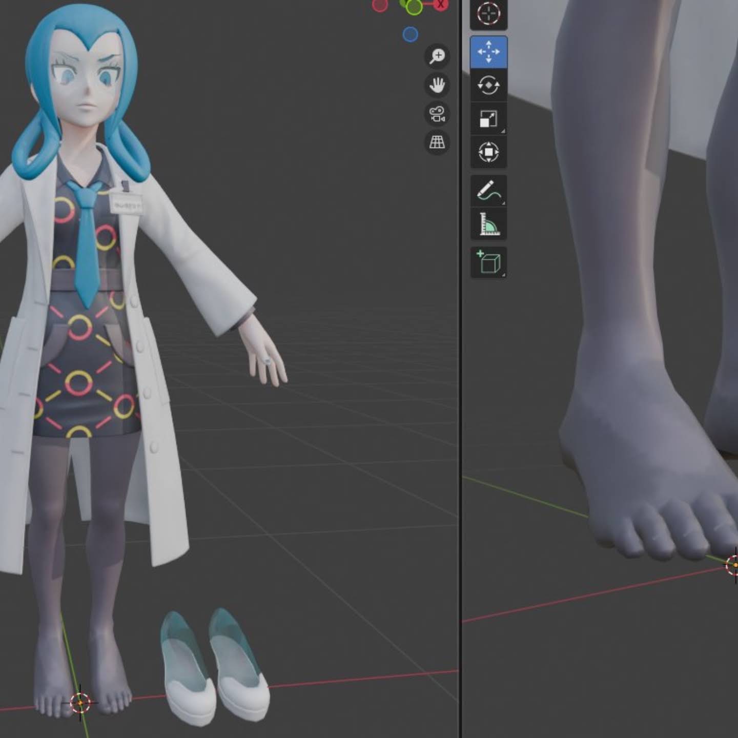Activate the Move tool

point(488,52)
